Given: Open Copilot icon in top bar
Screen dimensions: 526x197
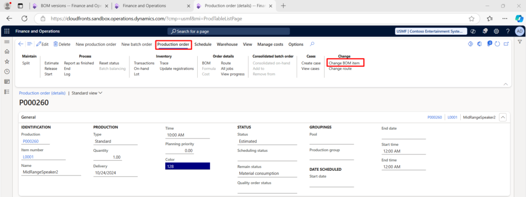Looking at the screenshot, I should pyautogui.click(x=473, y=31).
